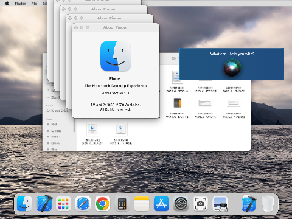Viewport: 292px width, 219px height.
Task: Open System Preferences from the Dock
Action: [x=181, y=203]
